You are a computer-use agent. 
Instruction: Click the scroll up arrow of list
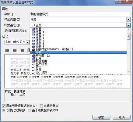129,30
